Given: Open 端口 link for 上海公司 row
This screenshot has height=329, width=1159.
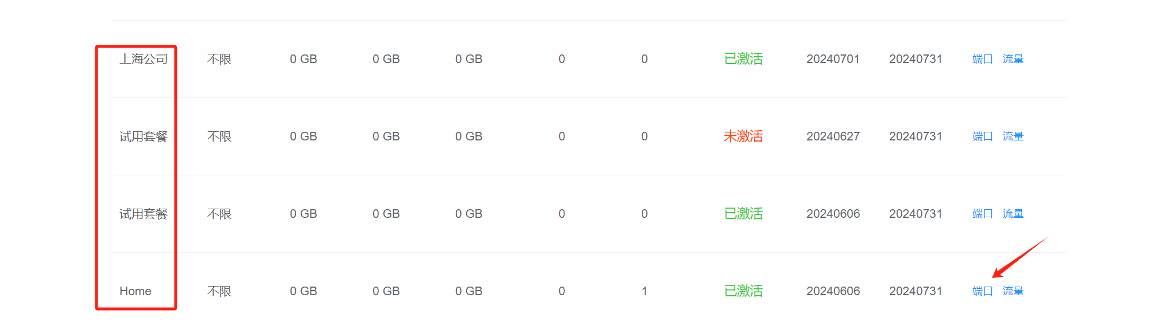Looking at the screenshot, I should click(982, 59).
